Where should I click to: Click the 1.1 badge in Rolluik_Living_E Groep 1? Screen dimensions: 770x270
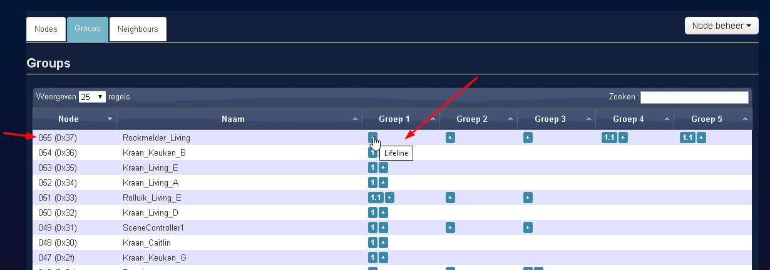[376, 197]
